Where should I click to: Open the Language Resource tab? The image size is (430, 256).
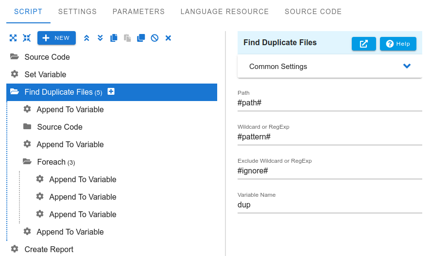[x=224, y=12]
